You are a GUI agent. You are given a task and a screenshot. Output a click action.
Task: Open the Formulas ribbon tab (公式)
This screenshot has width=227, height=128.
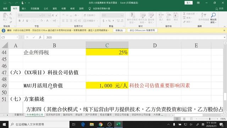coord(46,9)
